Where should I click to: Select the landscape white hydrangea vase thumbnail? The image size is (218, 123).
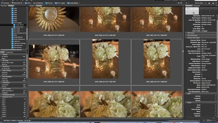54,61
